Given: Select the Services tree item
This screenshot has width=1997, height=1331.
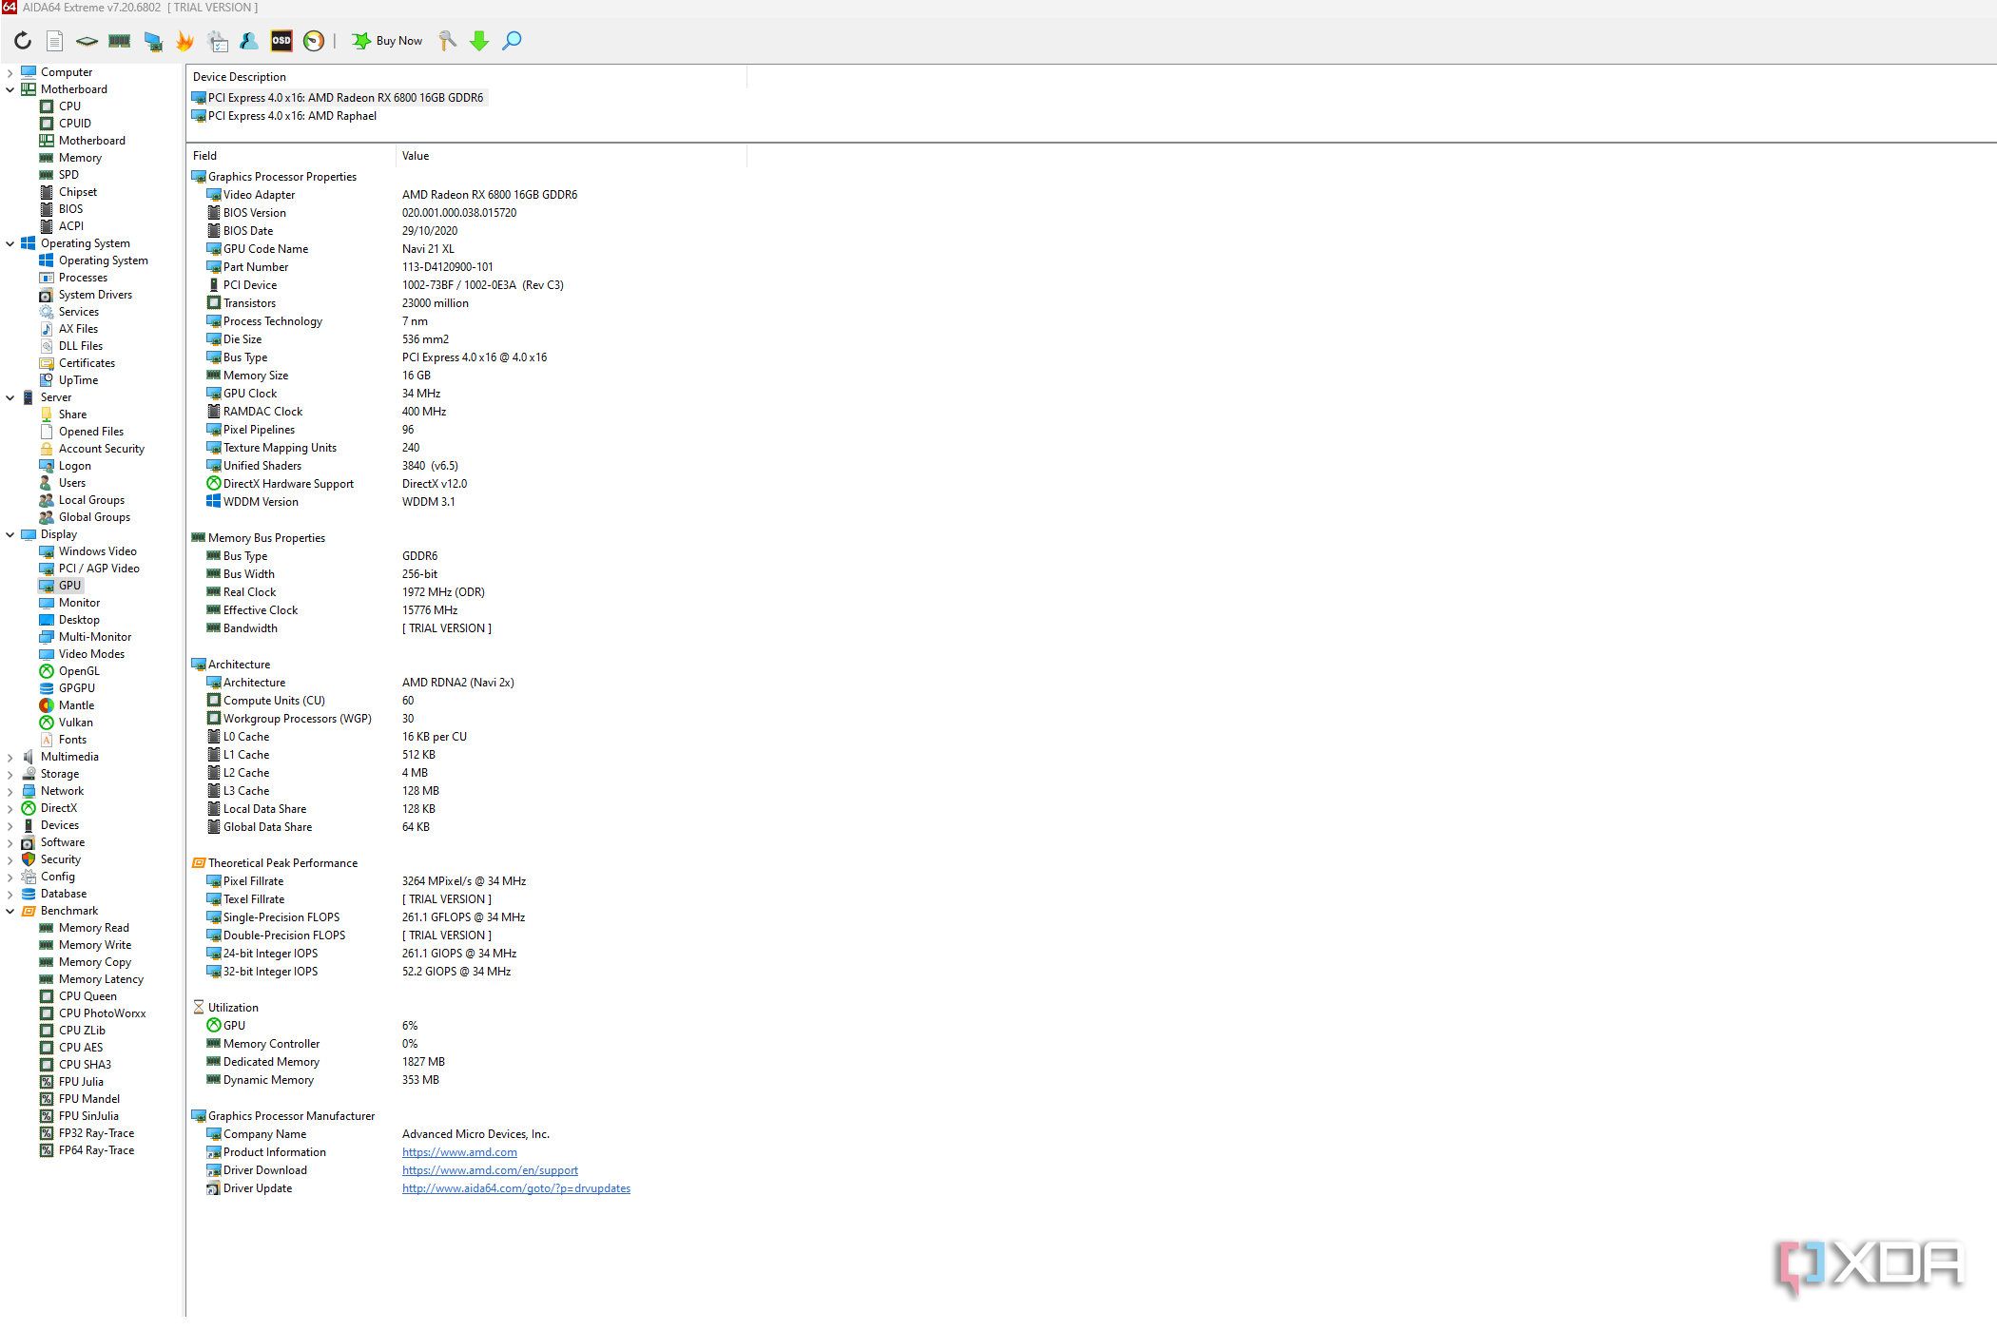Looking at the screenshot, I should pyautogui.click(x=69, y=312).
